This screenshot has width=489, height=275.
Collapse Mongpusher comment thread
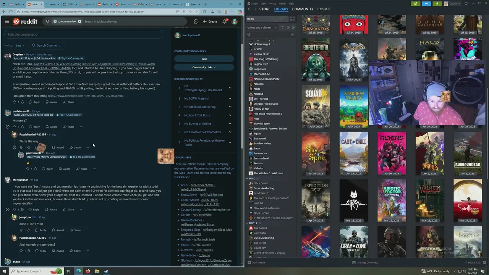pyautogui.click(x=8, y=210)
